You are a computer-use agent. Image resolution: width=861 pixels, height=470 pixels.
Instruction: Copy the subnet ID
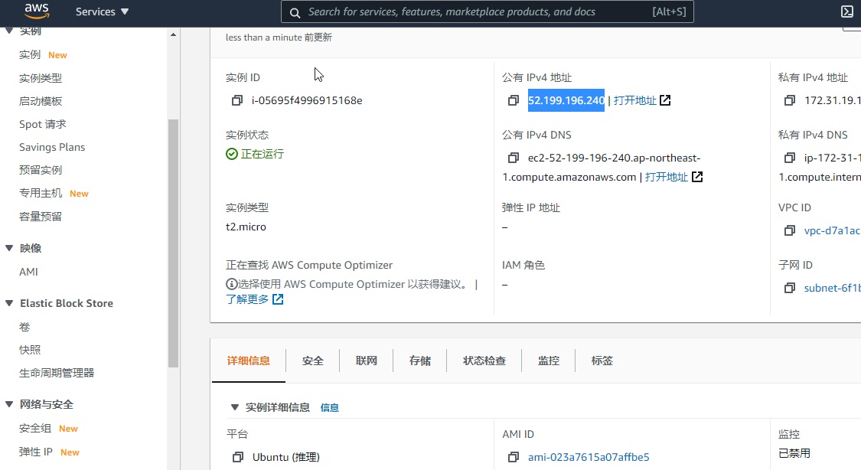(789, 288)
